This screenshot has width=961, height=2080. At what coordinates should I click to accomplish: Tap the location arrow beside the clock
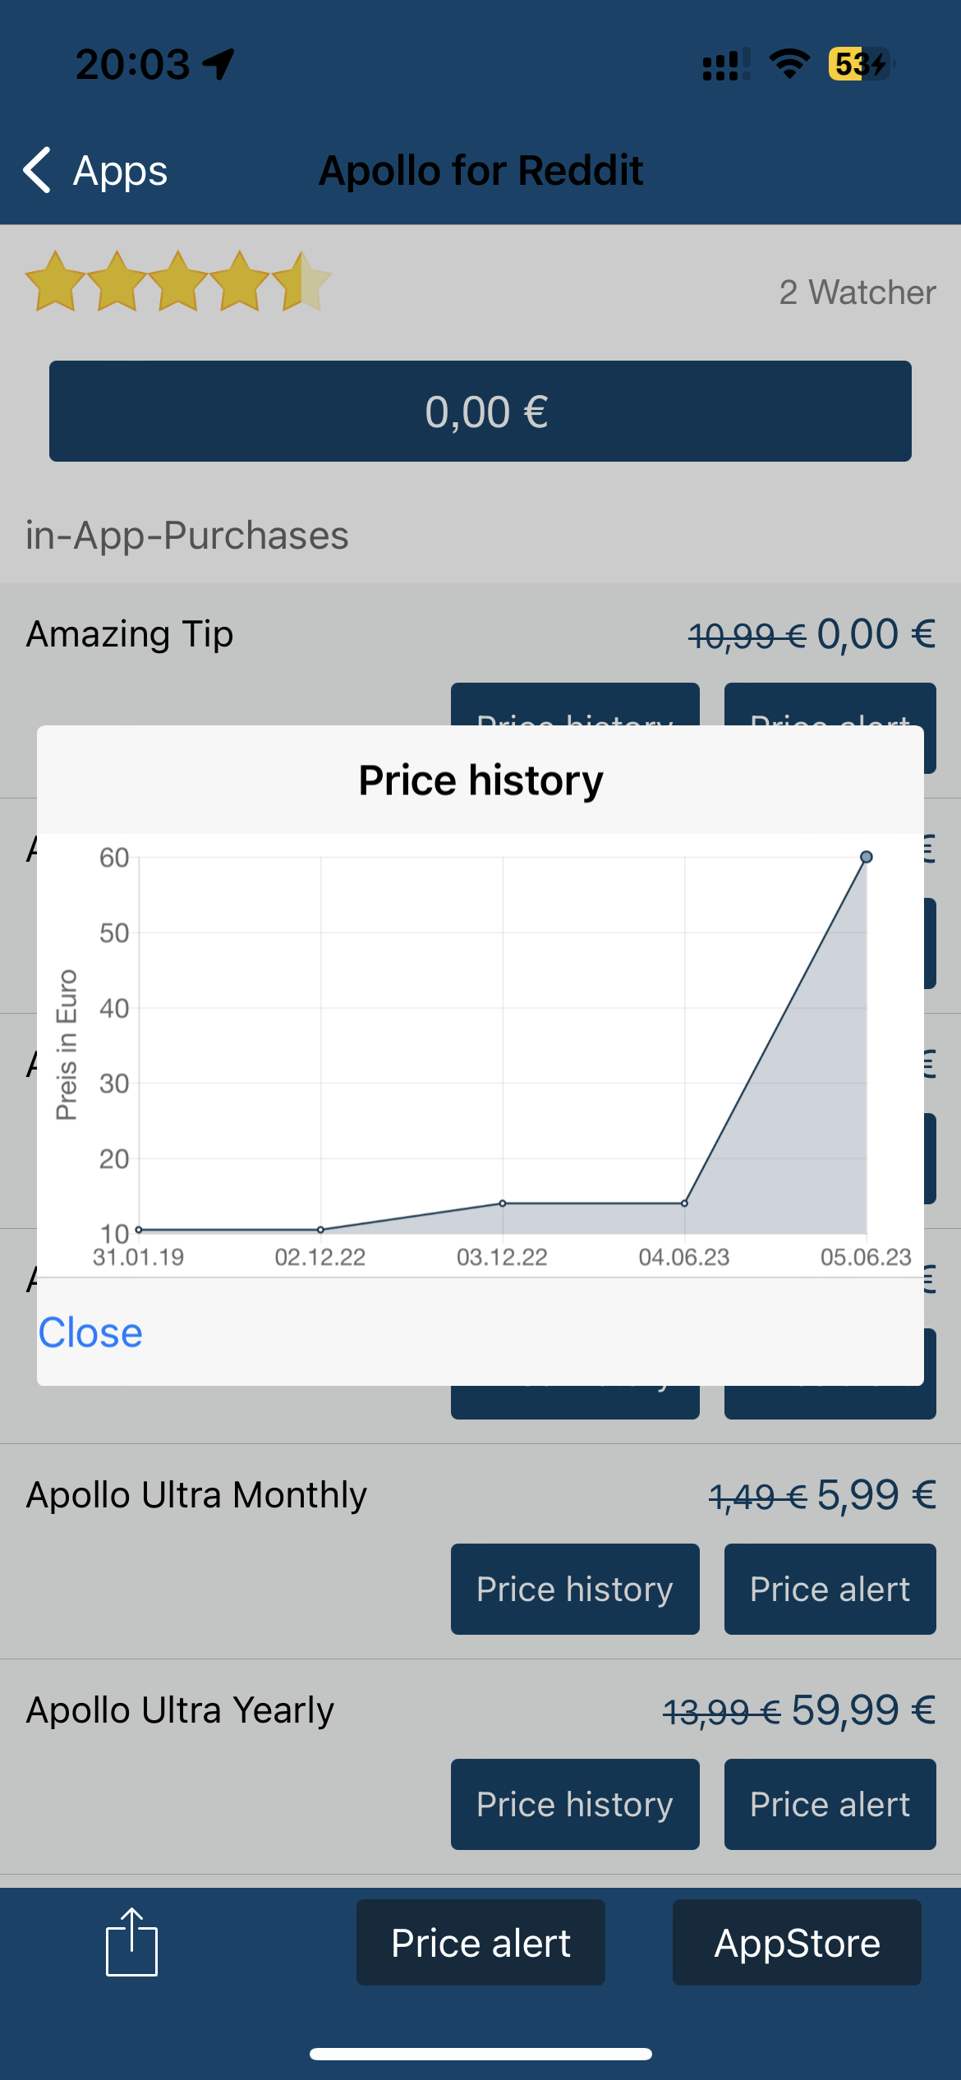(219, 64)
